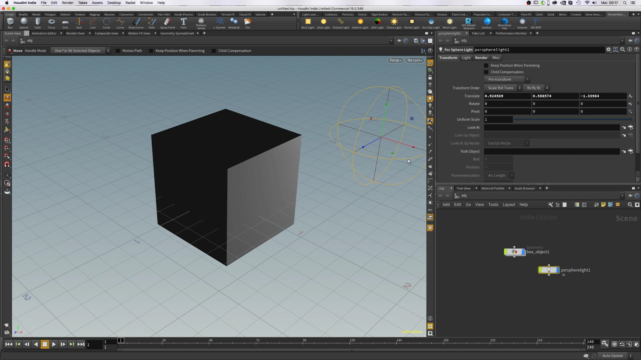The width and height of the screenshot is (641, 360).
Task: Pick the Draw Curve shelf tool
Action: click(x=136, y=23)
